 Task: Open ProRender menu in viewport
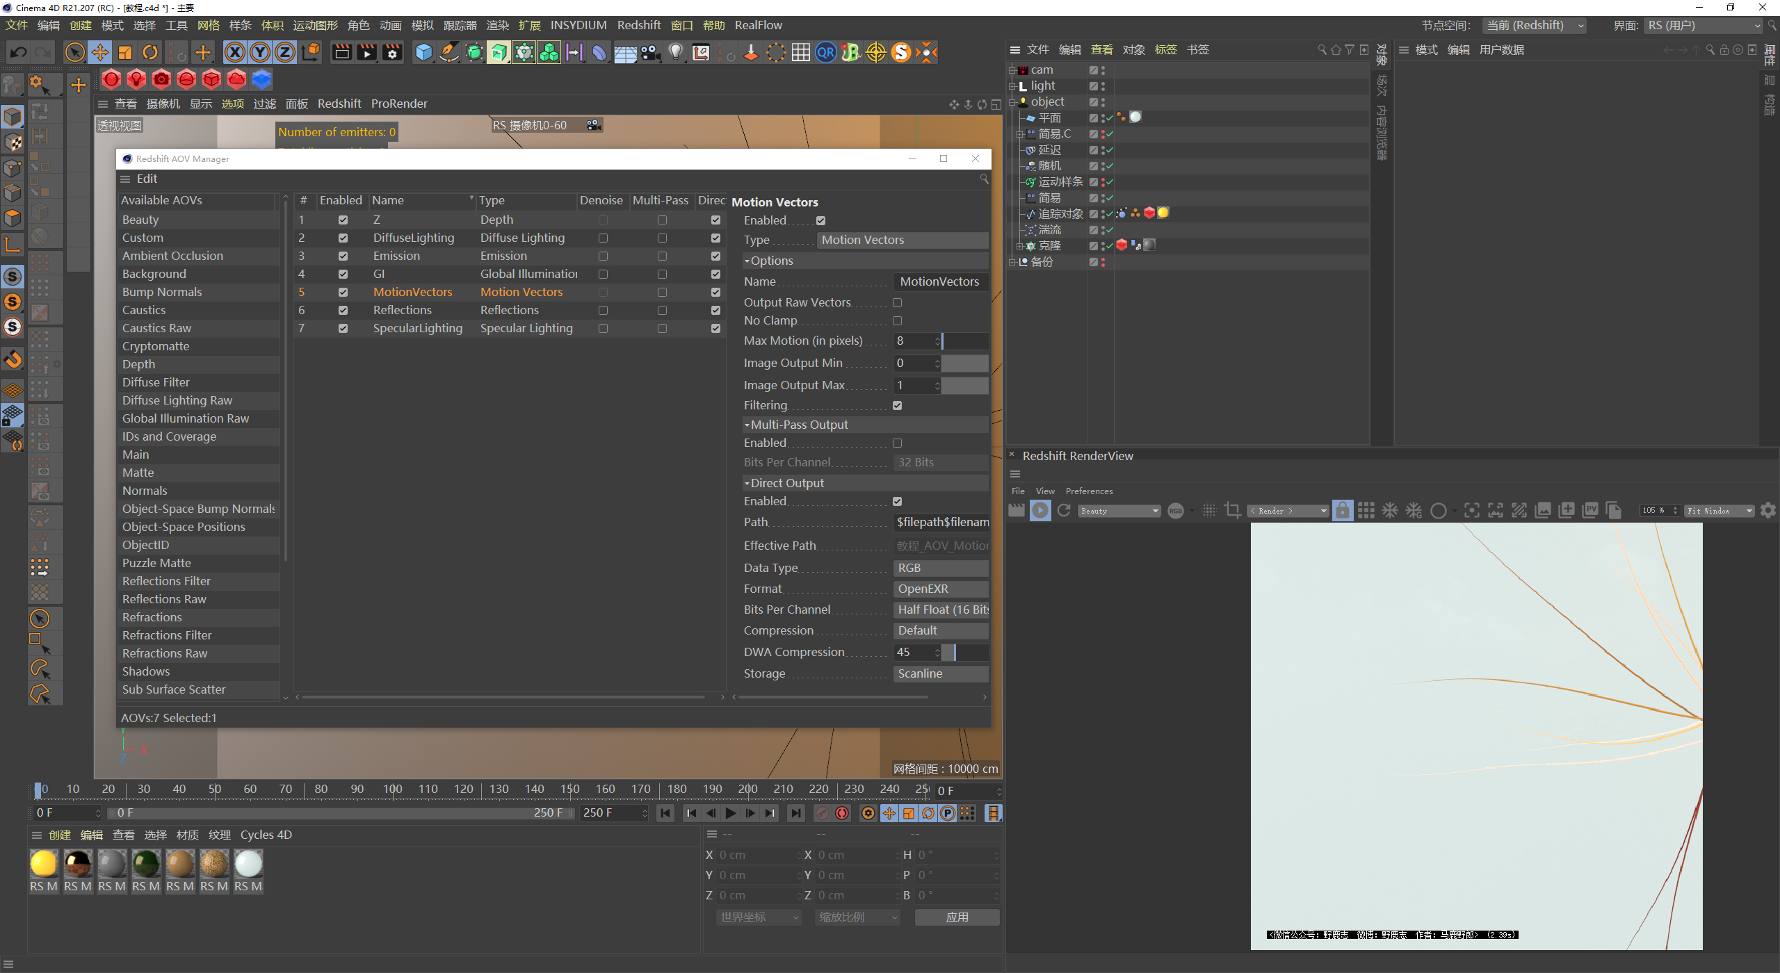click(399, 104)
